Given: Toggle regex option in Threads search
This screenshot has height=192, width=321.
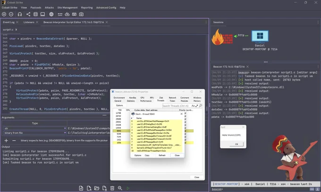Looking at the screenshot, I should tap(197, 106).
